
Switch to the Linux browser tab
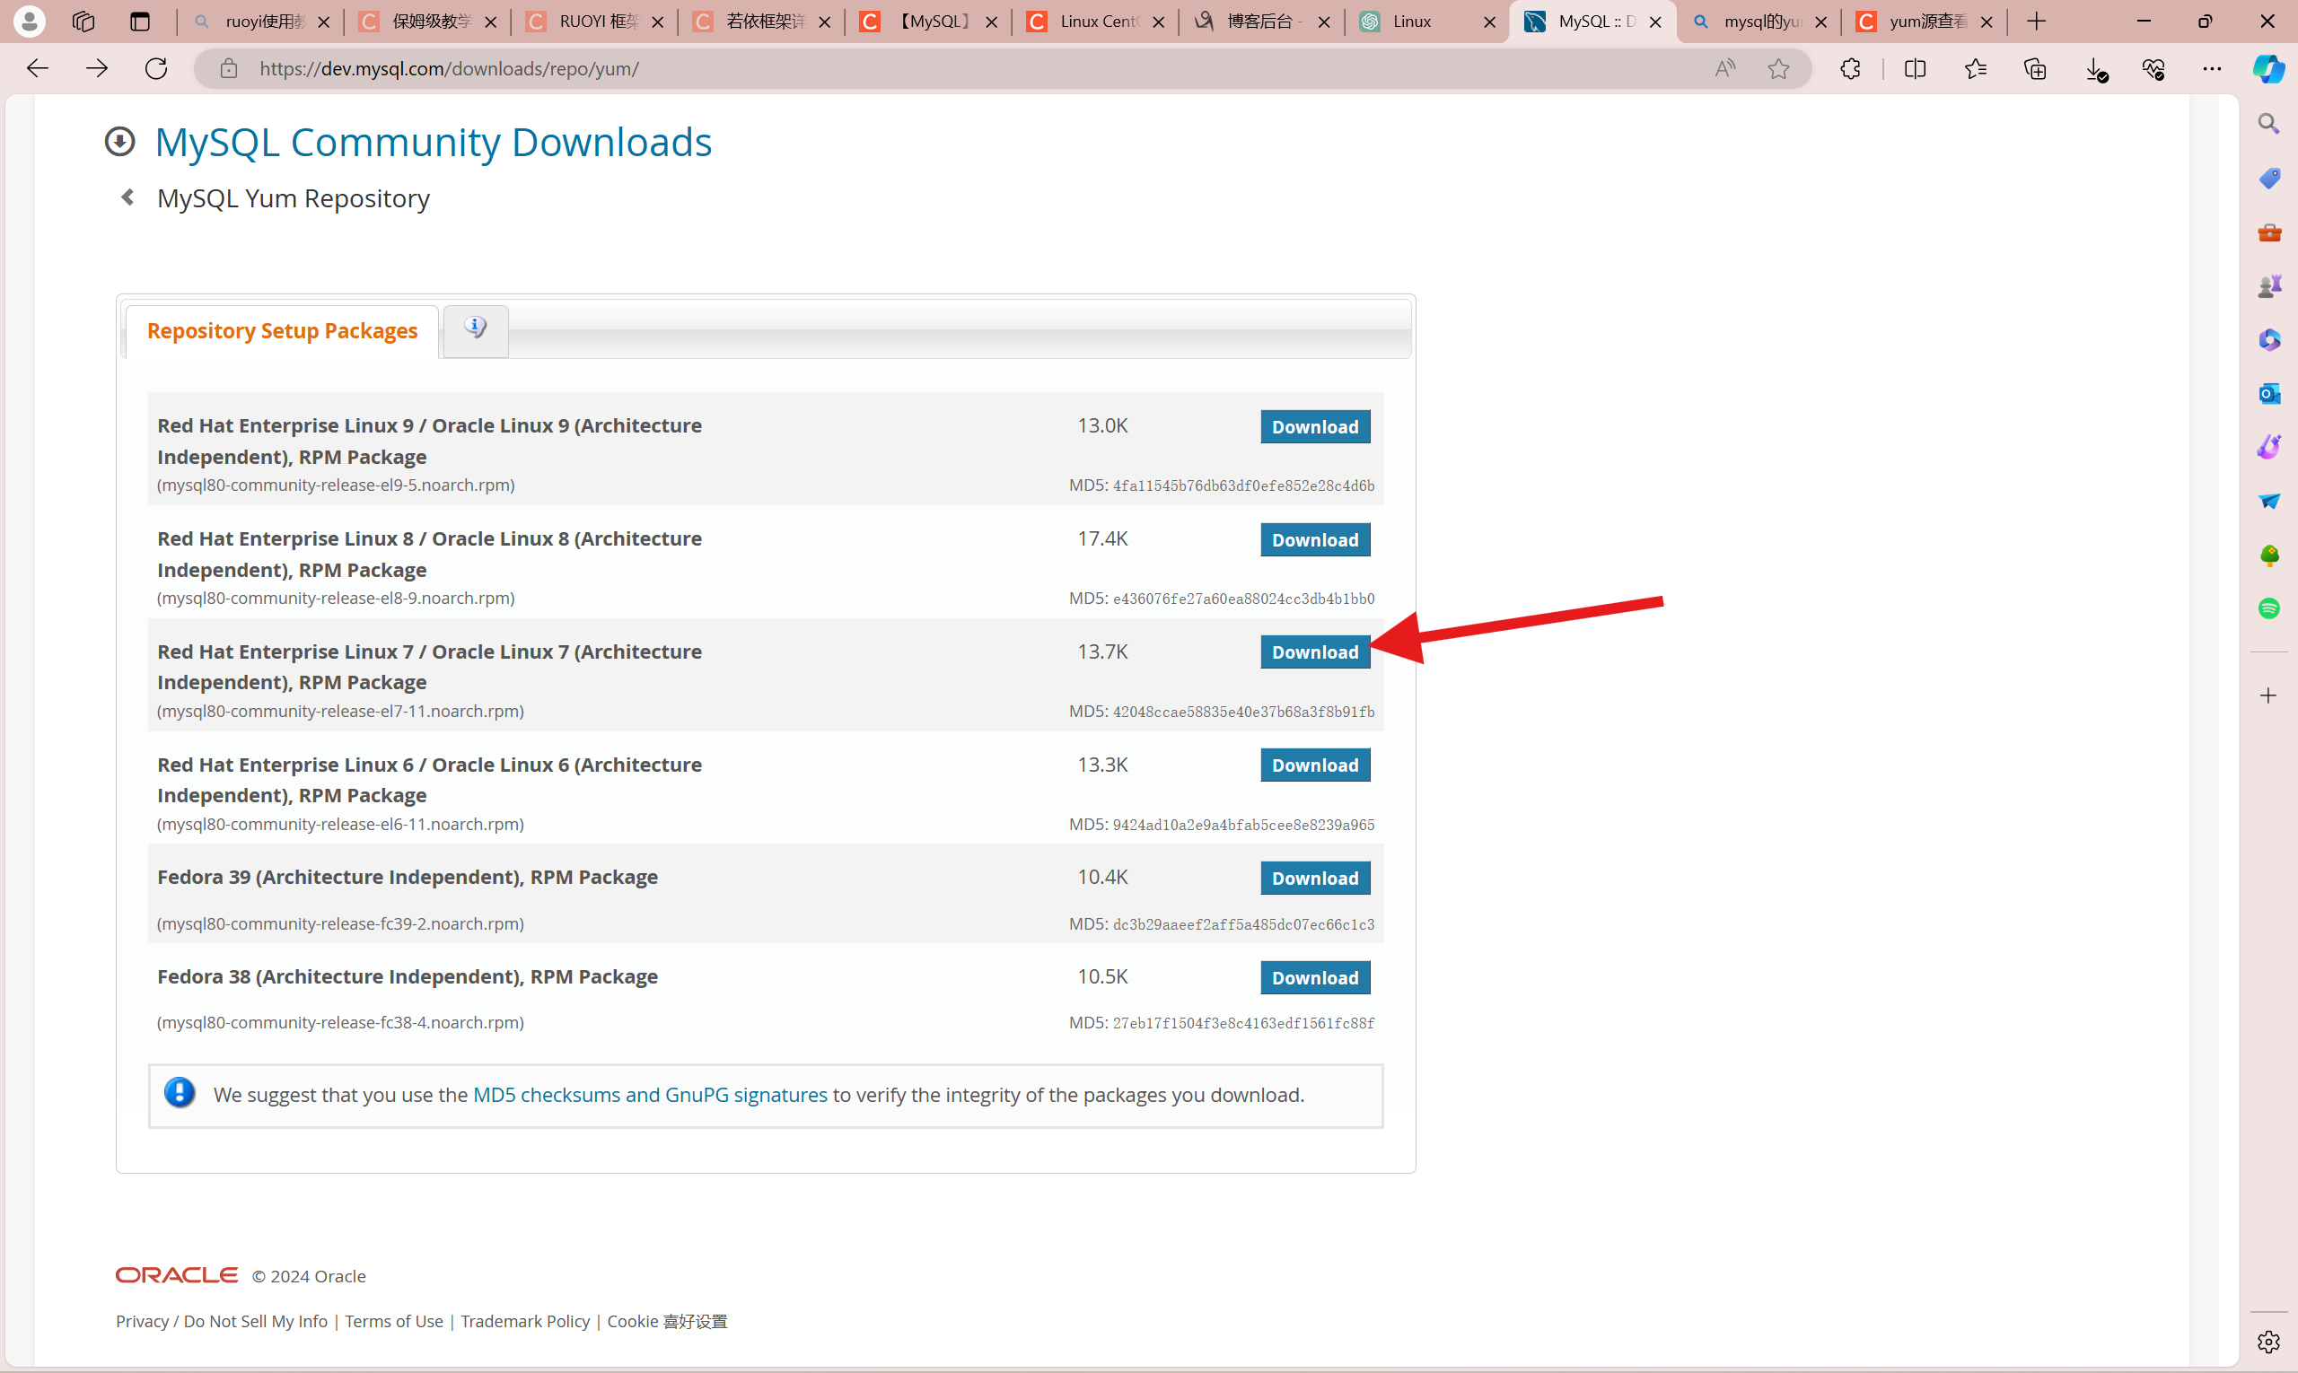tap(1411, 22)
